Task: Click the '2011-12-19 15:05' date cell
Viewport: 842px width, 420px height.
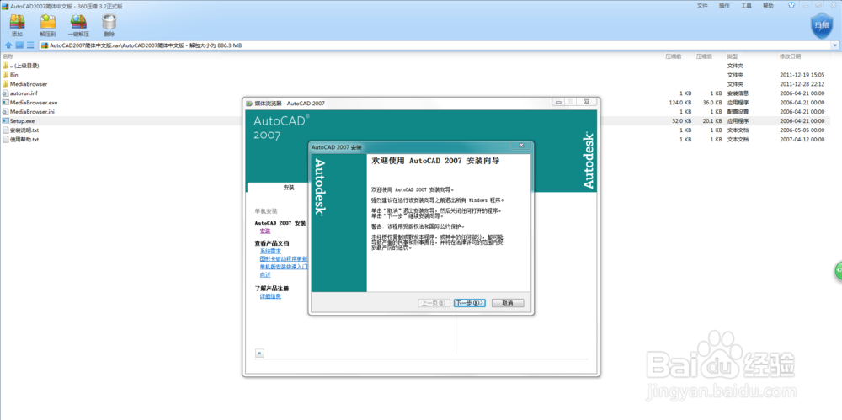Action: click(x=802, y=75)
